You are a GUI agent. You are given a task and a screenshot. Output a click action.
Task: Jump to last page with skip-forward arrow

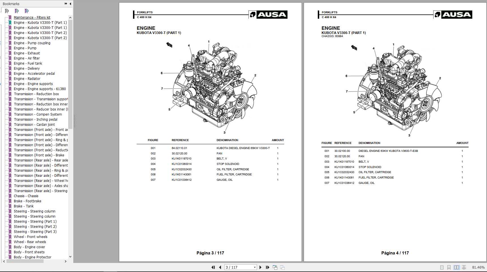click(267, 267)
